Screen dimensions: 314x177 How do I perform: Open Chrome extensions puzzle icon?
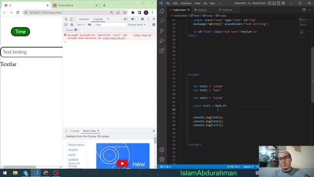point(133,12)
